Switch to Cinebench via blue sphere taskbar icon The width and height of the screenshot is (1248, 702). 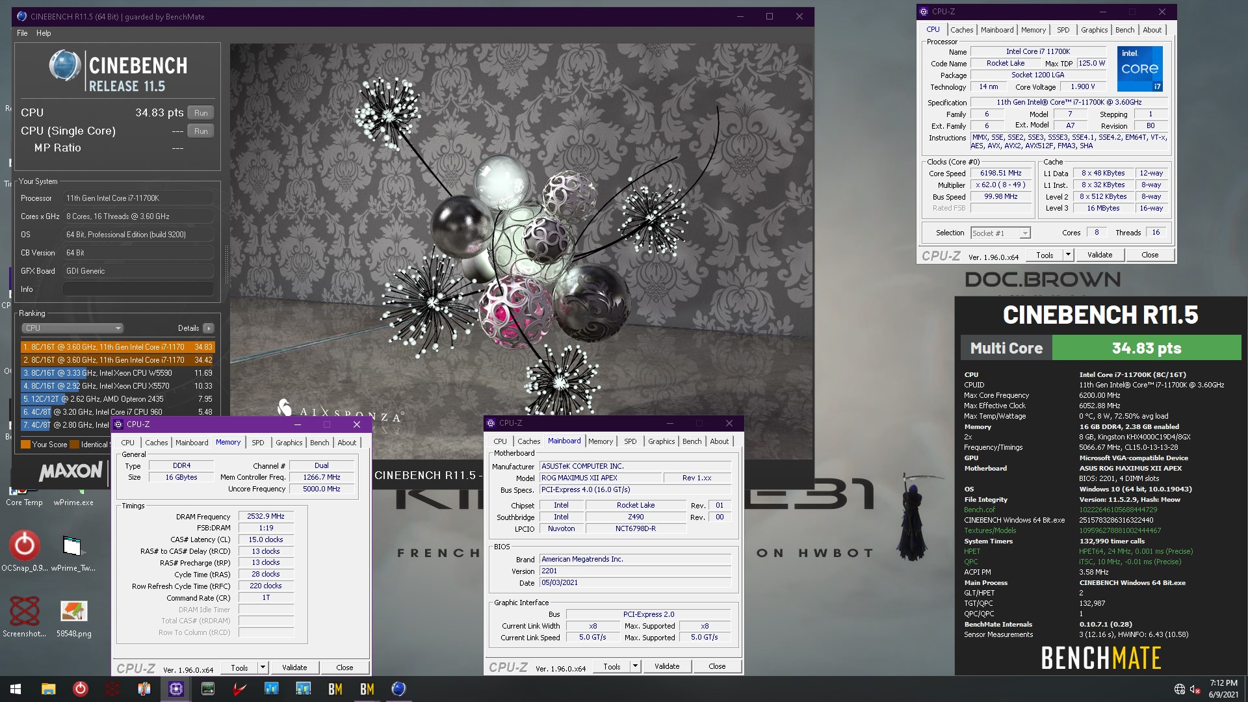tap(398, 689)
